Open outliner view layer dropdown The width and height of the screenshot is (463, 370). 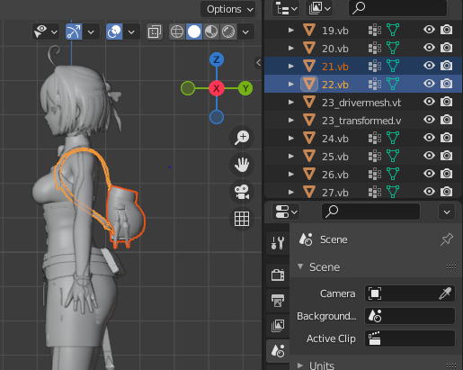tap(318, 9)
